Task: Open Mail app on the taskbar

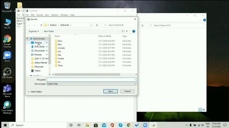Action: [x=104, y=125]
